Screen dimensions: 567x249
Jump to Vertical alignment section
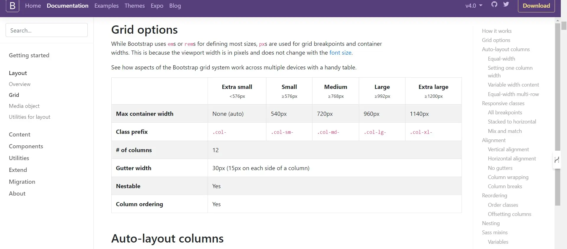click(508, 149)
